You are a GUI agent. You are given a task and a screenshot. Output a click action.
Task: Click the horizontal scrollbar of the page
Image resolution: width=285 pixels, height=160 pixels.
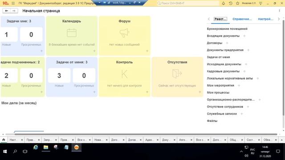point(146,134)
